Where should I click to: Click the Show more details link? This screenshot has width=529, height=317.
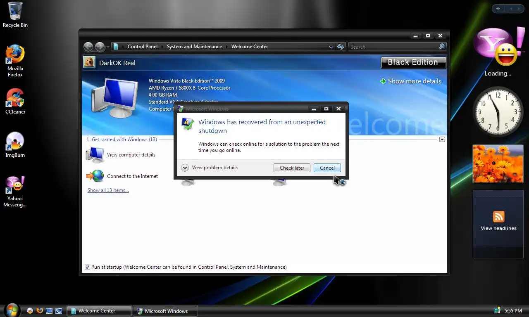pos(415,81)
